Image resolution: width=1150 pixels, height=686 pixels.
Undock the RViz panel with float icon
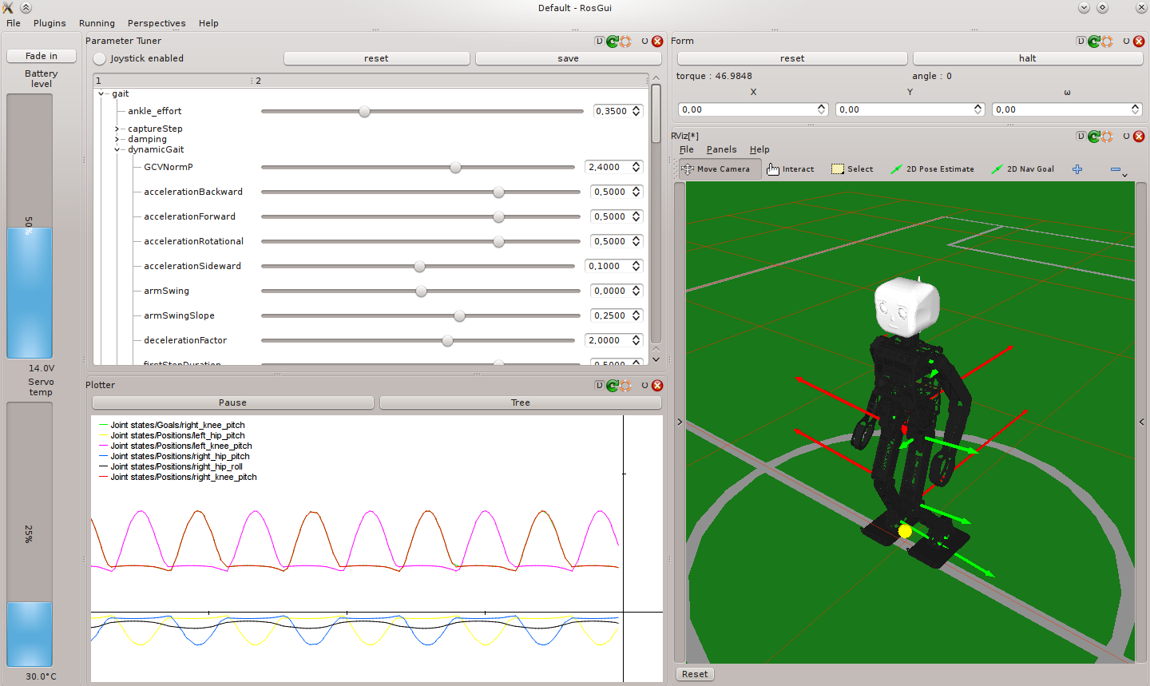pos(1126,137)
